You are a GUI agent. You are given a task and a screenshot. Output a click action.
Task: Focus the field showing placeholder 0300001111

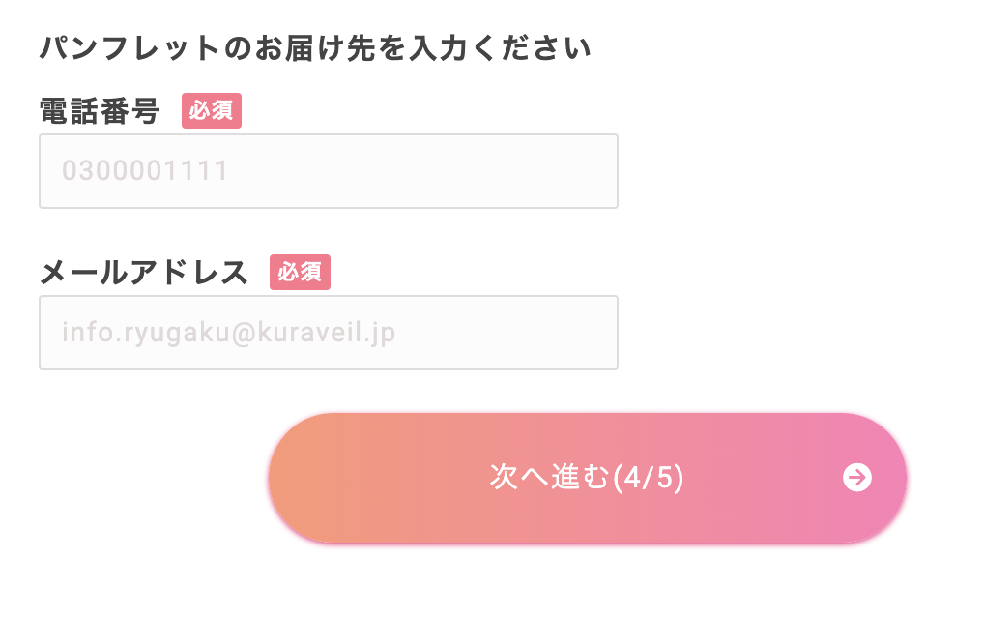329,171
